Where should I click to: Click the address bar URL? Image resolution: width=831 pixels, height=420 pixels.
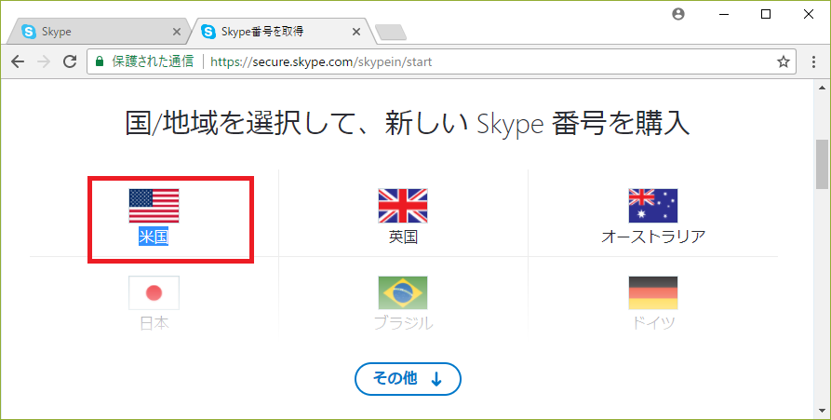(x=321, y=61)
